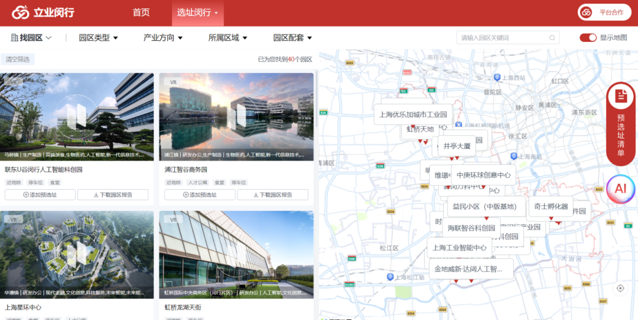Click the 清空筛选 button
Viewport: 638px width, 320px height.
tap(18, 60)
